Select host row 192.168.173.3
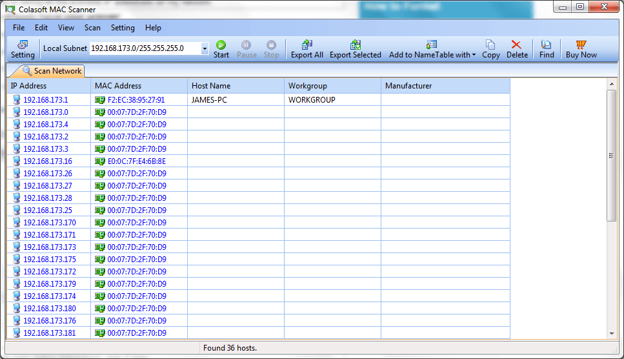The width and height of the screenshot is (624, 359). pyautogui.click(x=258, y=149)
